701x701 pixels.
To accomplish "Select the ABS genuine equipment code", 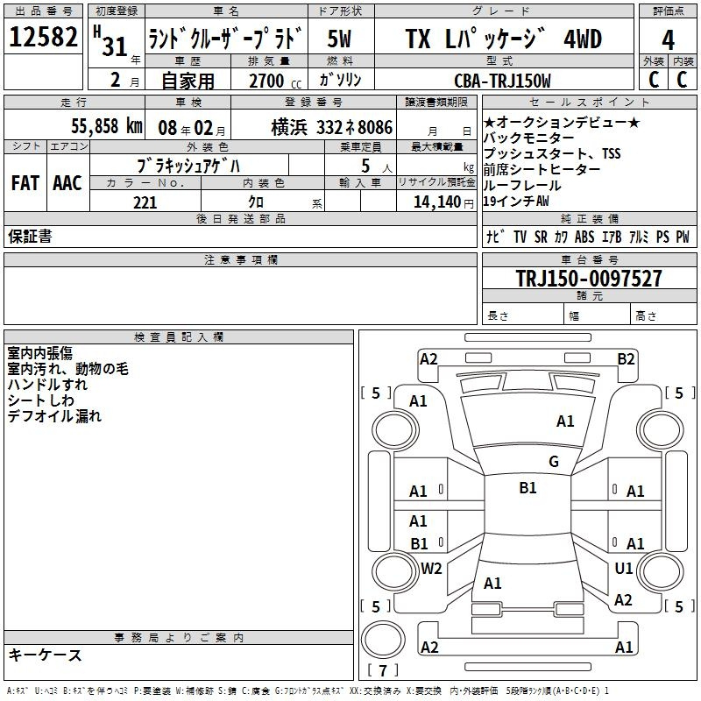I will (584, 237).
